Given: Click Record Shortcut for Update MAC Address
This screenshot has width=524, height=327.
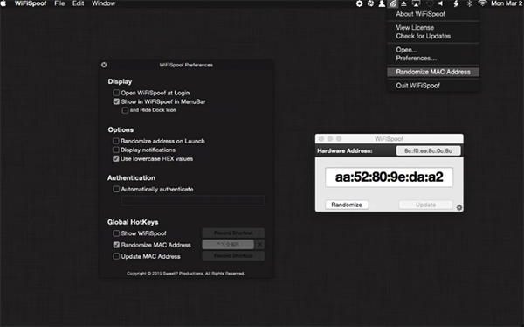Looking at the screenshot, I should click(233, 256).
